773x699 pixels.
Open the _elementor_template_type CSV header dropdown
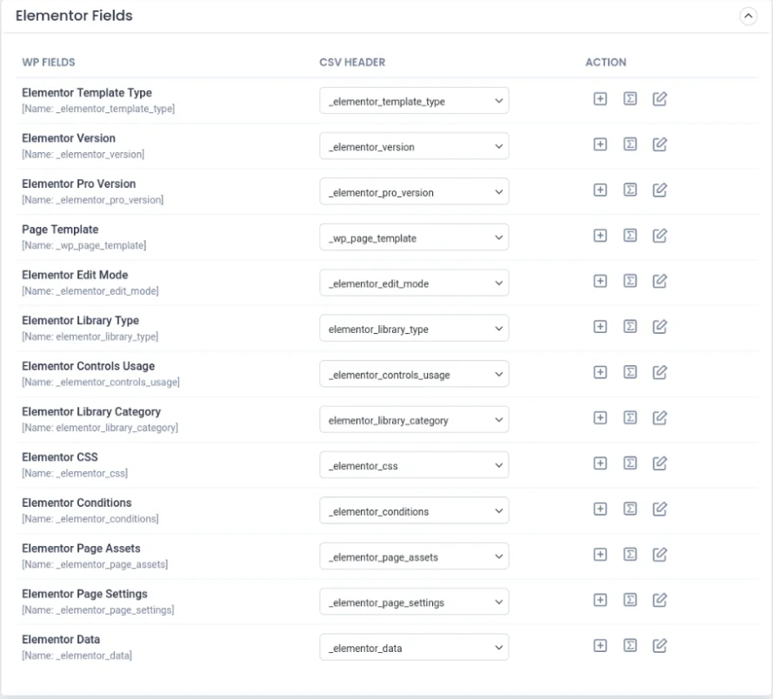tap(414, 101)
